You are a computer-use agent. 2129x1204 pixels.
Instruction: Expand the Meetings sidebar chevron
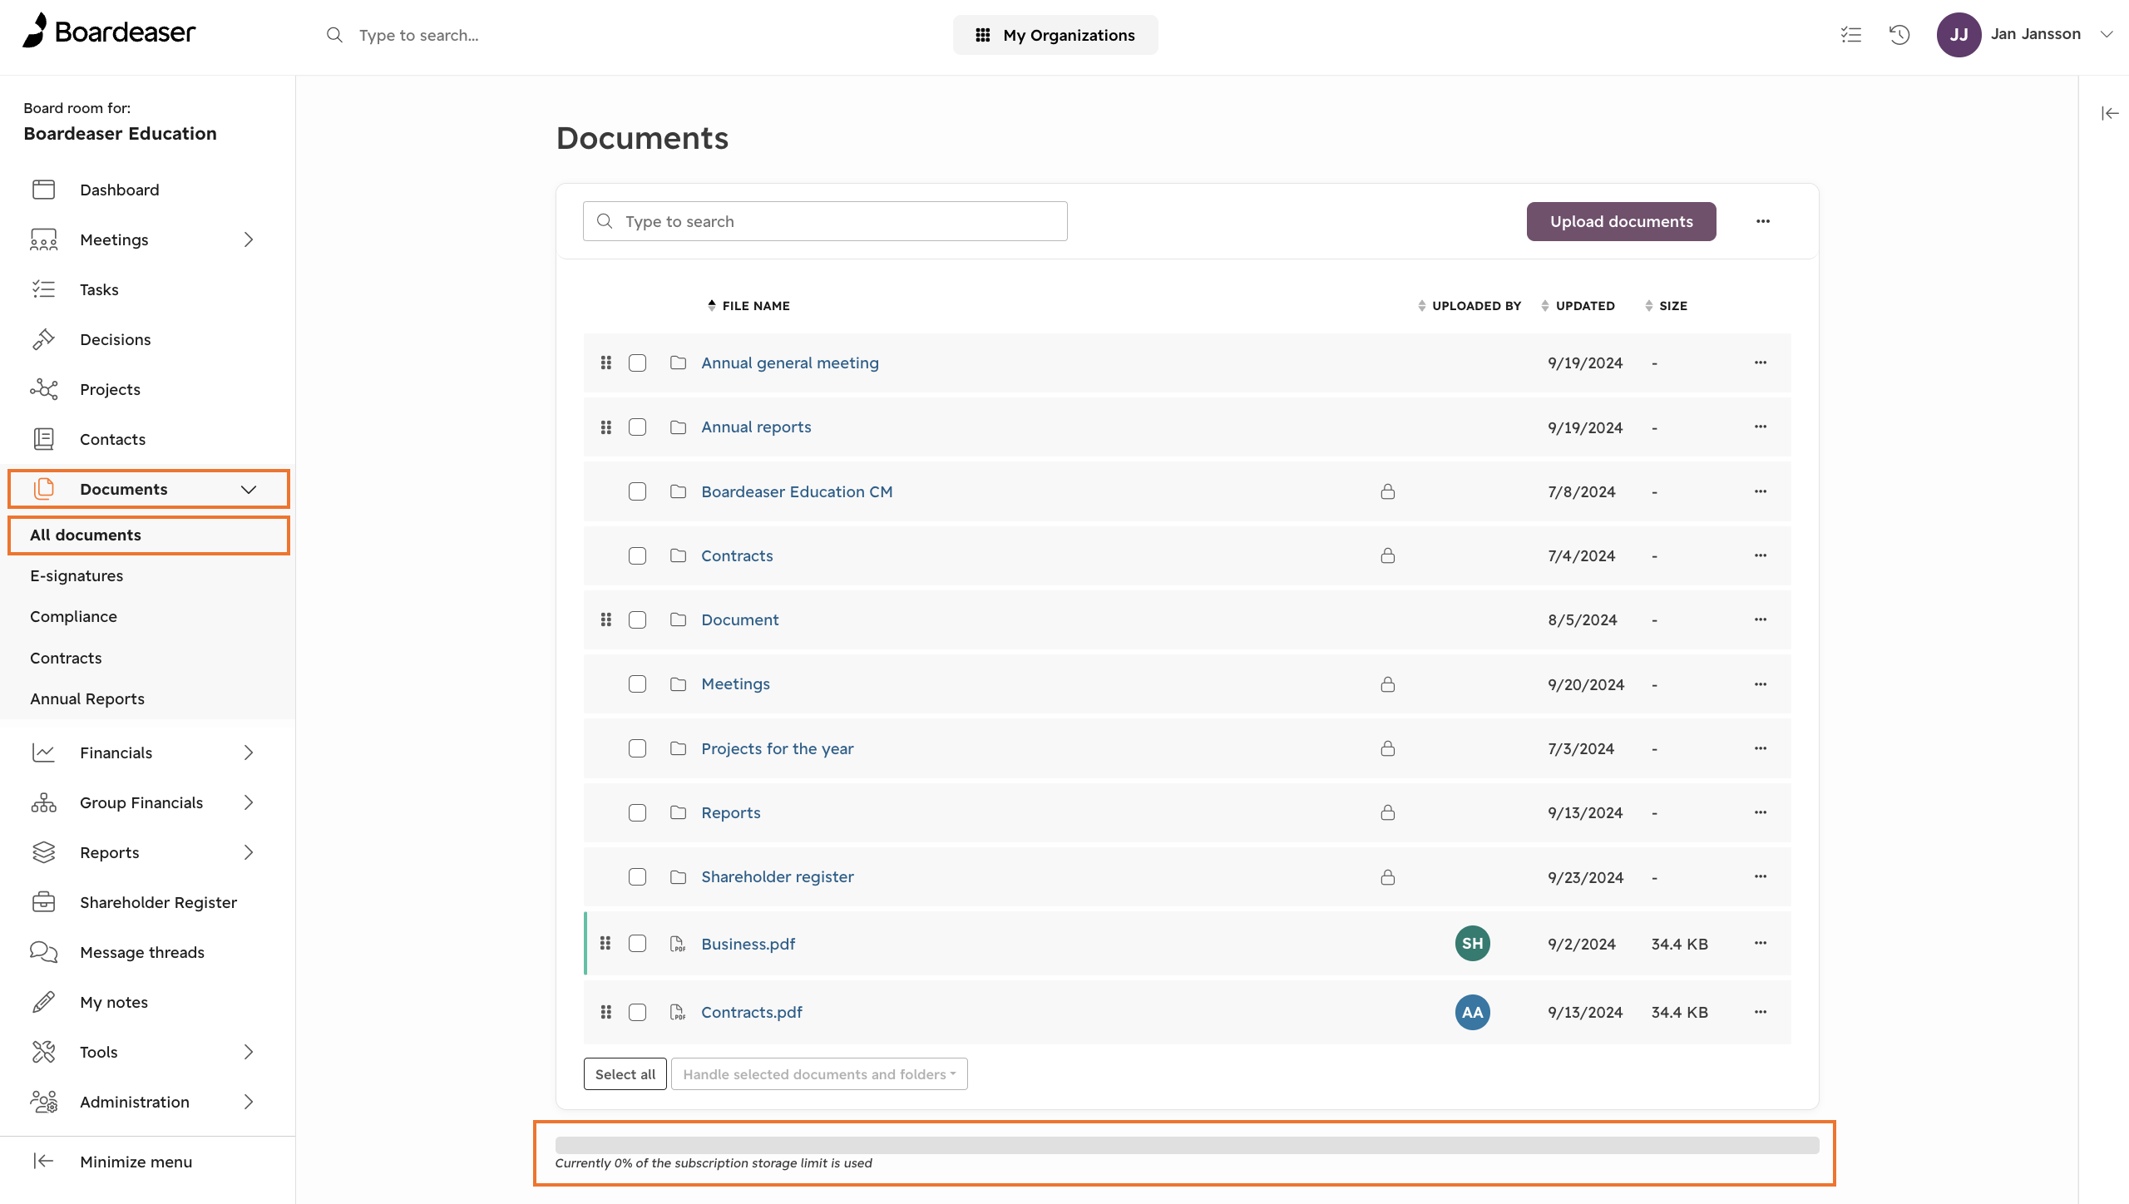click(x=249, y=239)
